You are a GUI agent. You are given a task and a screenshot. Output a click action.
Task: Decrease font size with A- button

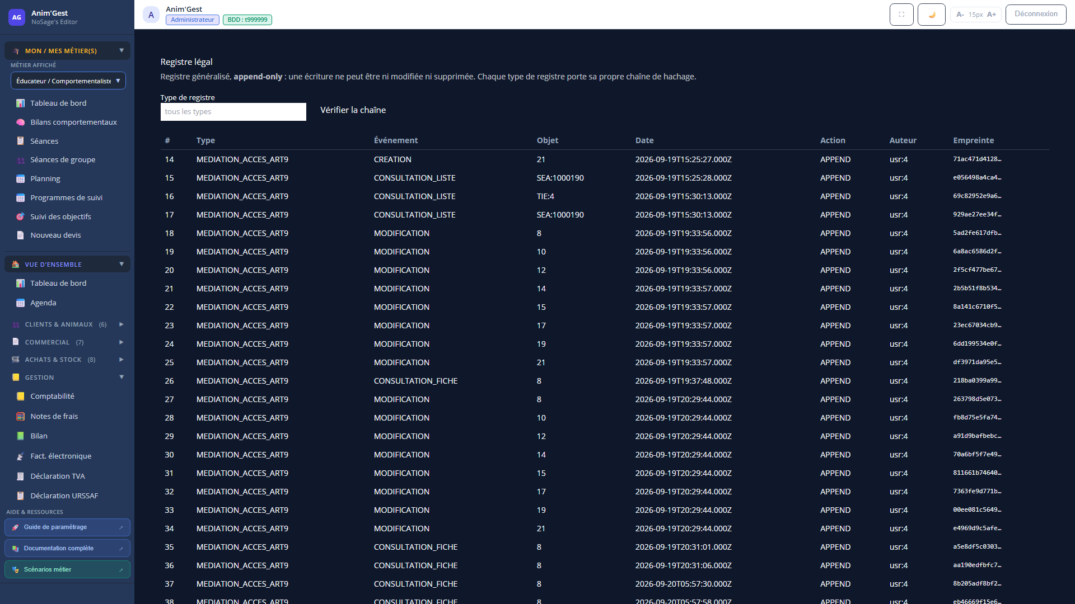click(x=960, y=15)
